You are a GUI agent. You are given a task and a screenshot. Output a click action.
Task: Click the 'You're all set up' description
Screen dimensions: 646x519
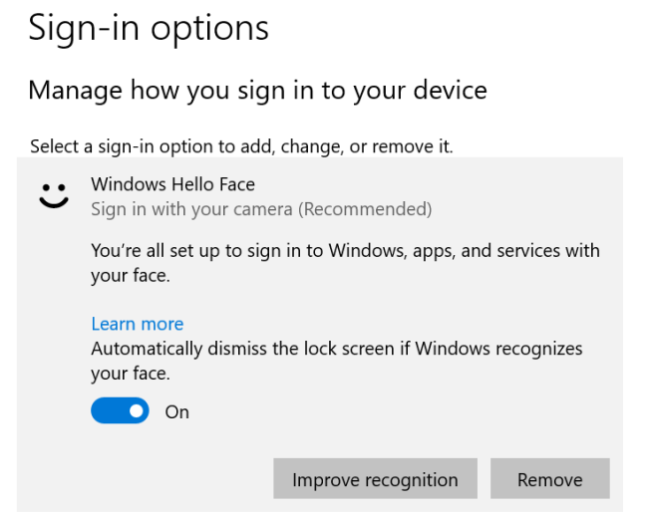[345, 263]
